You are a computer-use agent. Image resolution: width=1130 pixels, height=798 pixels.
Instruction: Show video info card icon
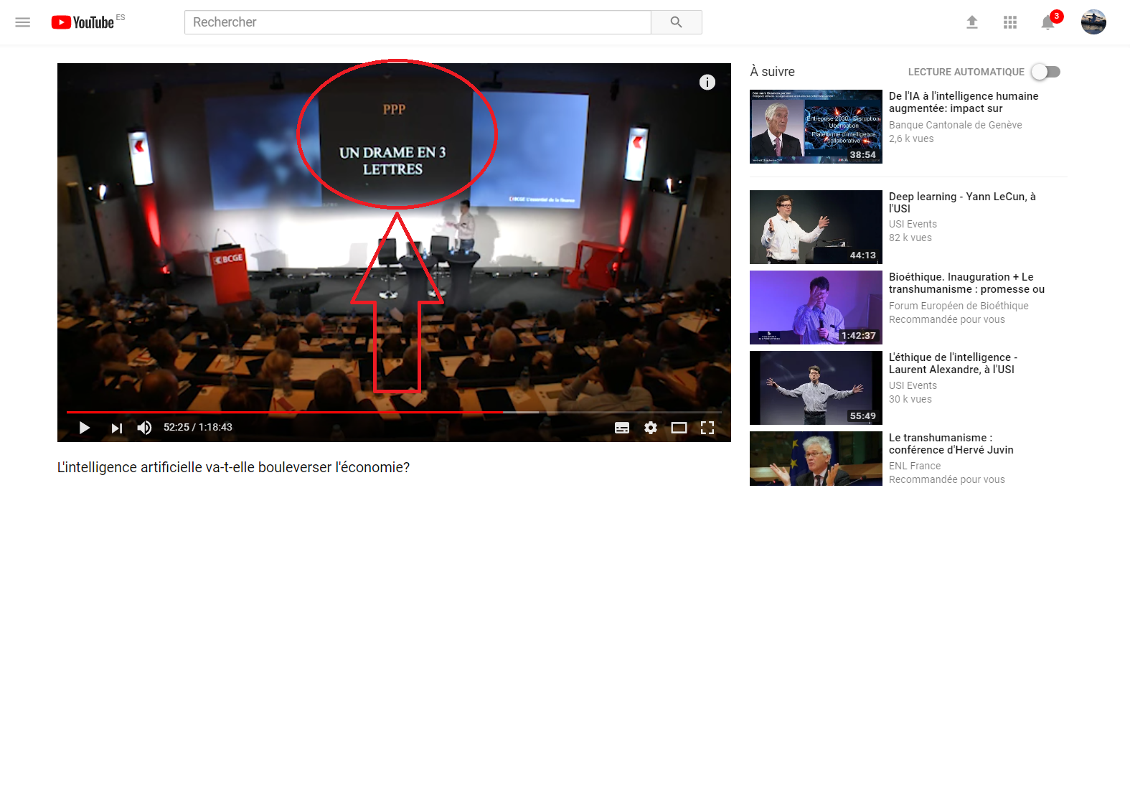point(707,83)
